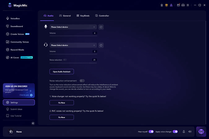Viewport: 209px width, 139px height.
Task: Toggle the Hear myself switch
Action: [151, 132]
